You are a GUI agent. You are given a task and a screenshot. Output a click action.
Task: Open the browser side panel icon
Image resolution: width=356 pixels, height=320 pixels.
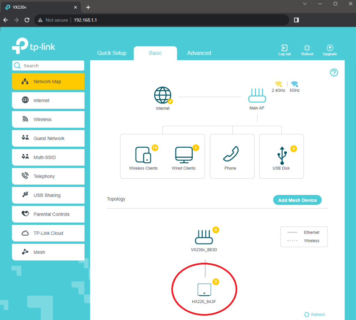[296, 20]
